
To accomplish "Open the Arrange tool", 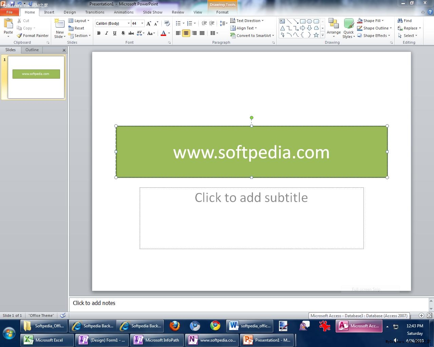I will coord(334,28).
